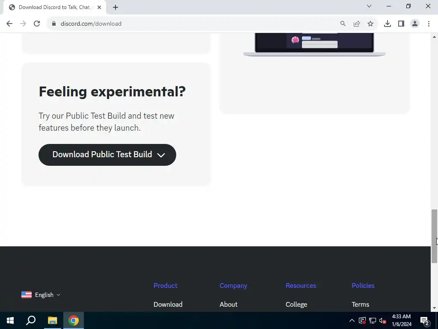Click the scrollbar down arrow

click(x=434, y=308)
